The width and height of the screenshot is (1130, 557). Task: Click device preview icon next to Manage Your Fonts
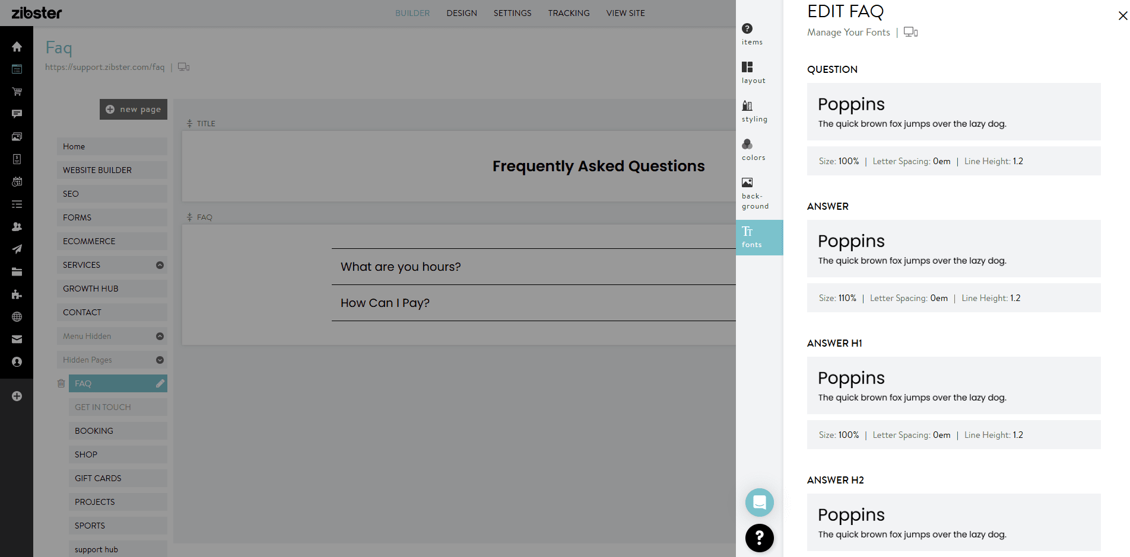[x=910, y=32]
